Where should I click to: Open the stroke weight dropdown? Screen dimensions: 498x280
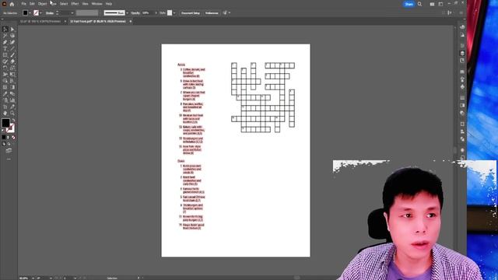[x=72, y=13]
